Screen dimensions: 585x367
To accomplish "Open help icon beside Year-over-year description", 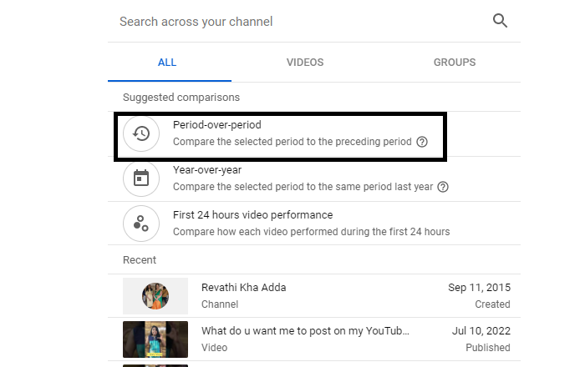I will point(443,187).
